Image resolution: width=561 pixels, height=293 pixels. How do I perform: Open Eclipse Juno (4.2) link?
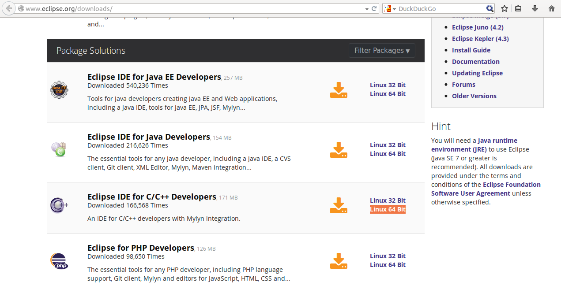[x=478, y=27]
